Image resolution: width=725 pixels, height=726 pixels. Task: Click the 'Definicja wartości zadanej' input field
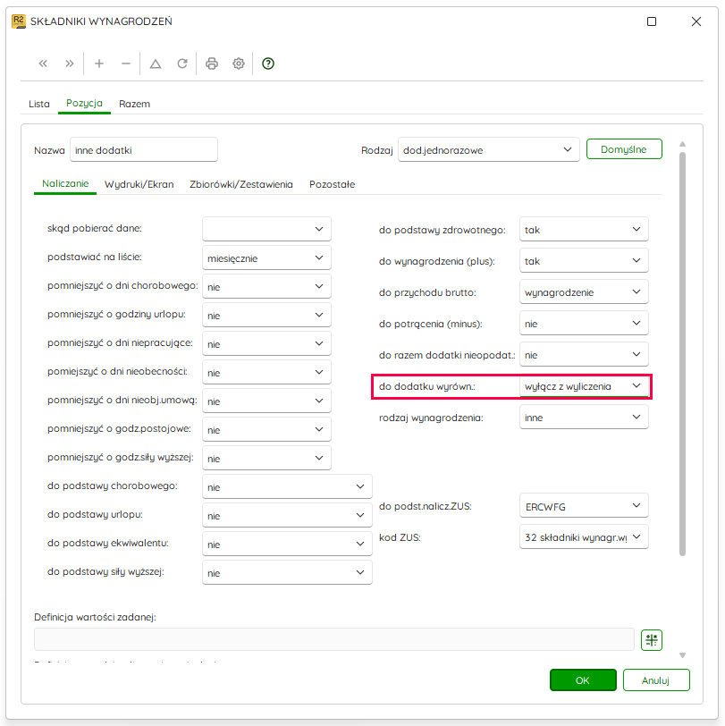(333, 639)
